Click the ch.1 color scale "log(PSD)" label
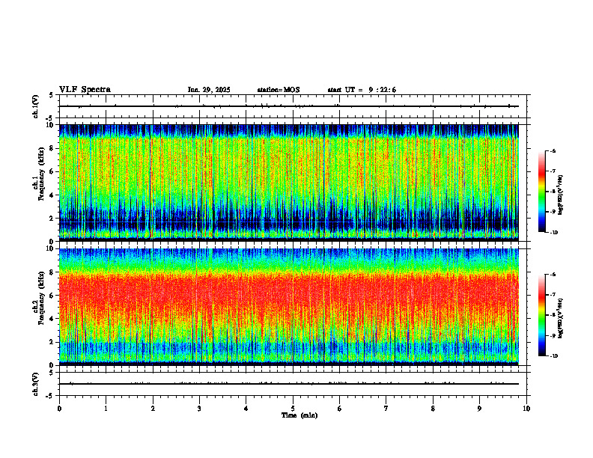This screenshot has height=458, width=593. [x=561, y=195]
